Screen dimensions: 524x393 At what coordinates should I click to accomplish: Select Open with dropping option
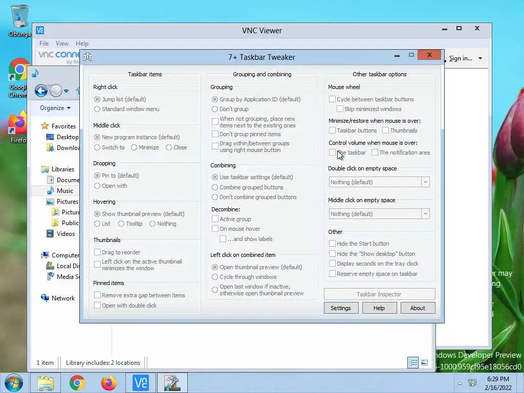point(97,186)
